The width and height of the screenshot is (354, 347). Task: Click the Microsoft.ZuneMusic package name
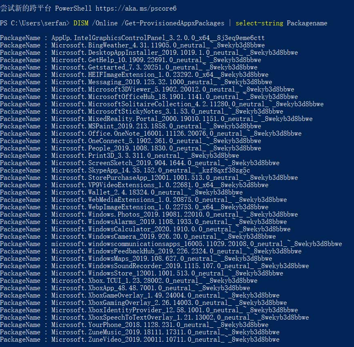tap(166, 332)
